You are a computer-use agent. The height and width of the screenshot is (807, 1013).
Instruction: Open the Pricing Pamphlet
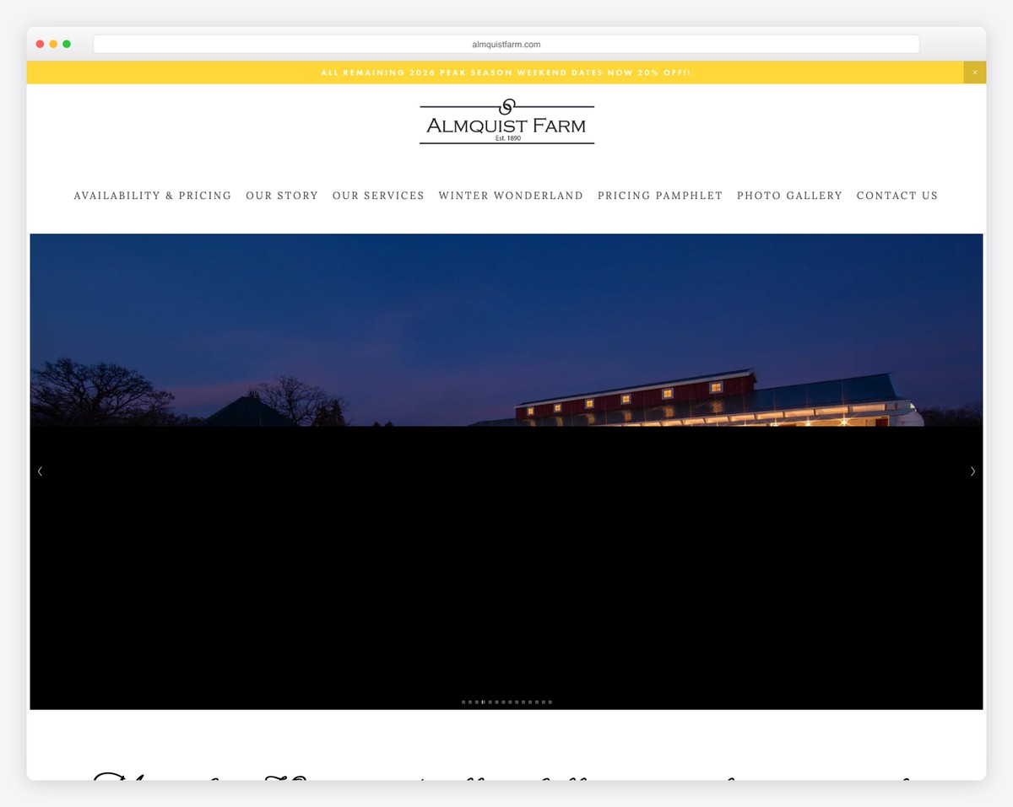[660, 195]
